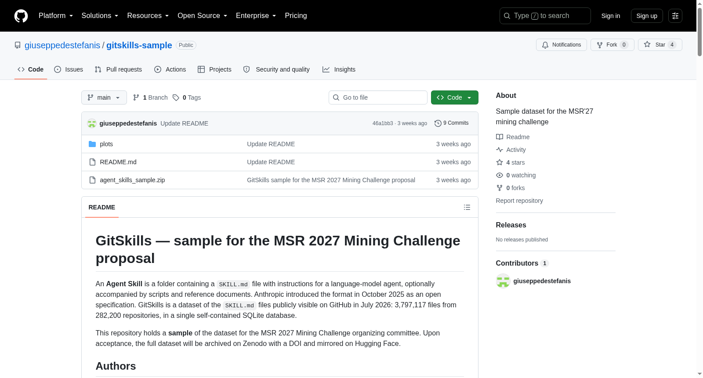This screenshot has width=703, height=378.
Task: Click the magnifier icon in Go to file
Action: point(336,97)
